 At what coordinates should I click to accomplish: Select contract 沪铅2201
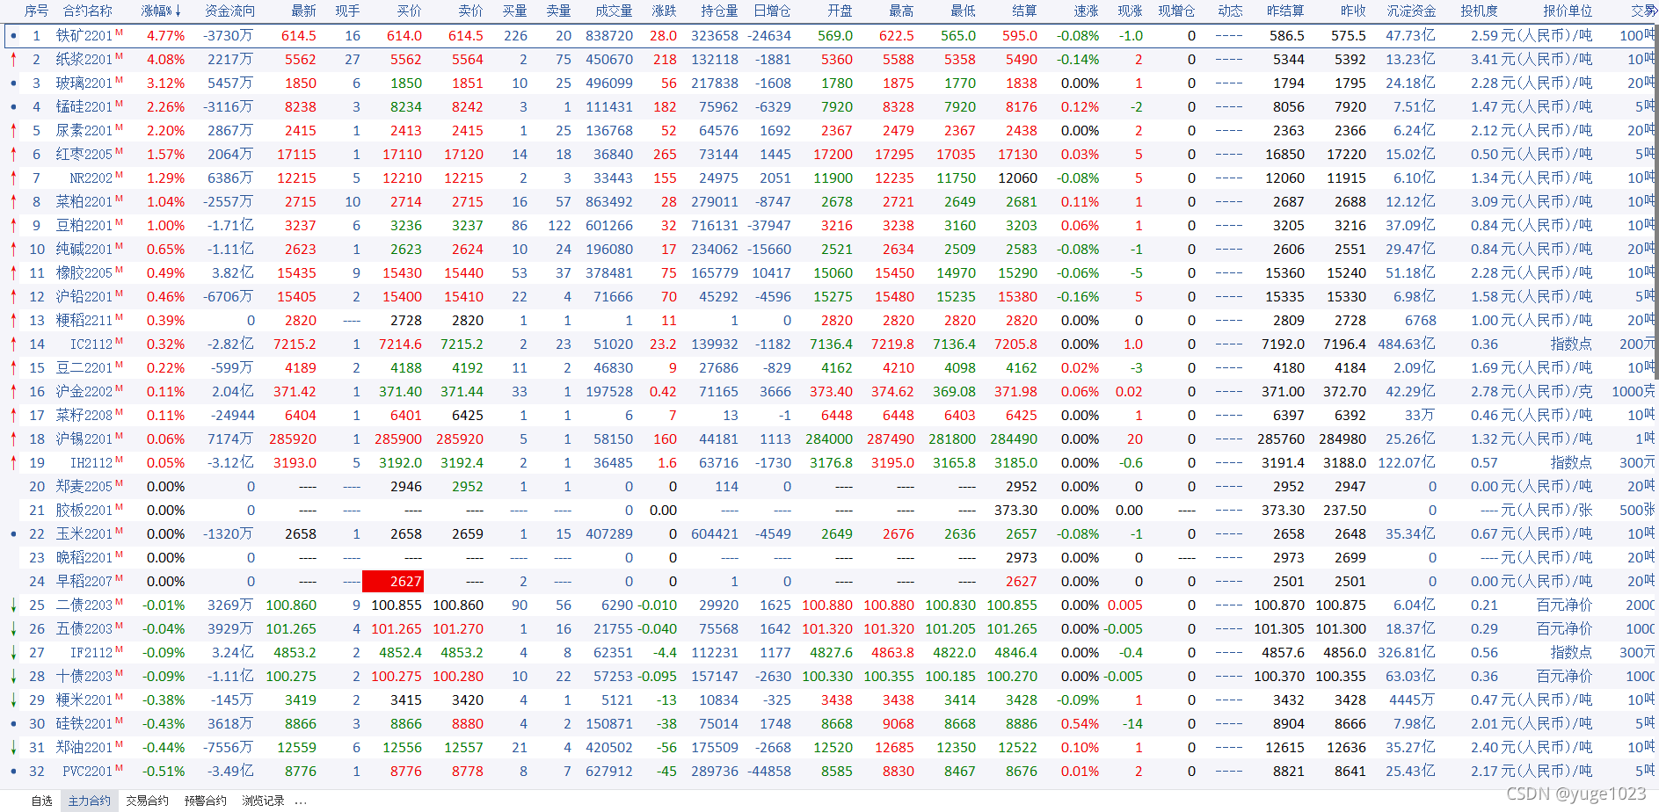(x=84, y=297)
